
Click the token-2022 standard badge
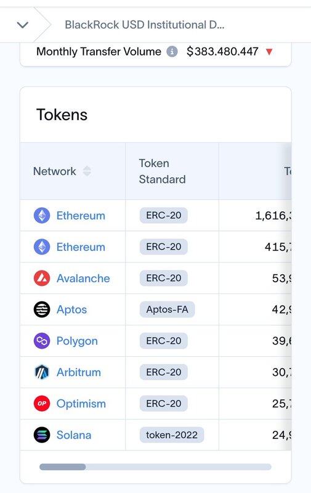coord(172,435)
